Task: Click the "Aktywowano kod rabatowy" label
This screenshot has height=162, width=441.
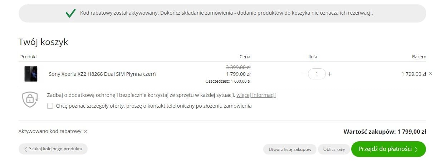Action: (50, 131)
